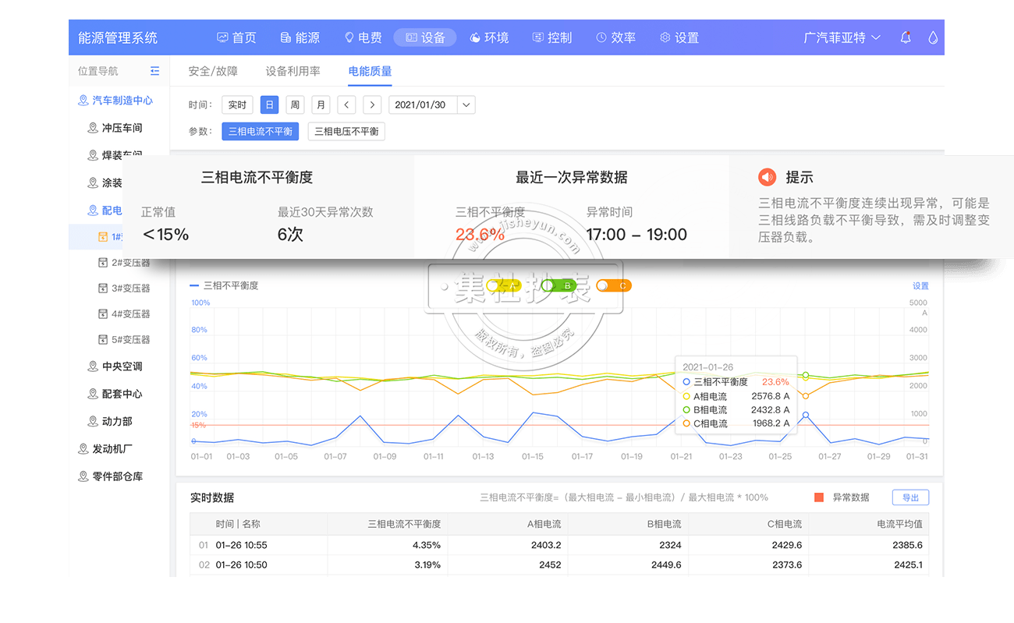Click the notification bell icon
Screen dimensions: 1014x623
(x=906, y=37)
